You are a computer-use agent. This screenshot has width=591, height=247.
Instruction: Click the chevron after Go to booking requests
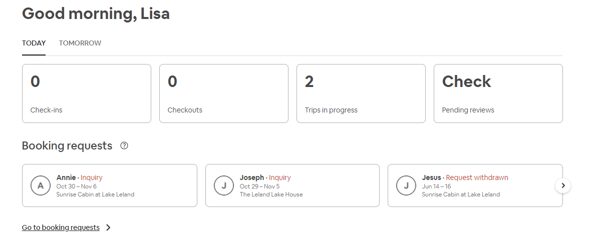click(x=108, y=227)
